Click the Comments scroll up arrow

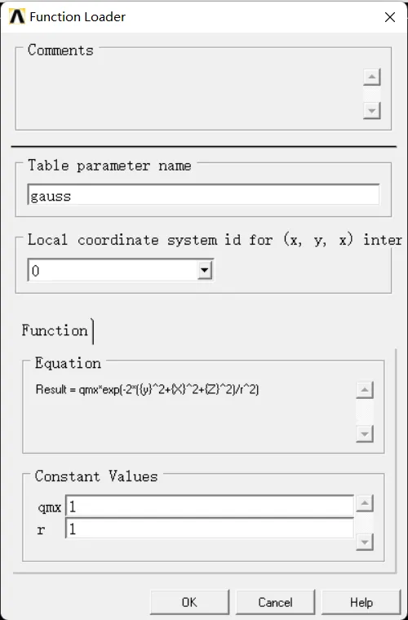pos(371,77)
